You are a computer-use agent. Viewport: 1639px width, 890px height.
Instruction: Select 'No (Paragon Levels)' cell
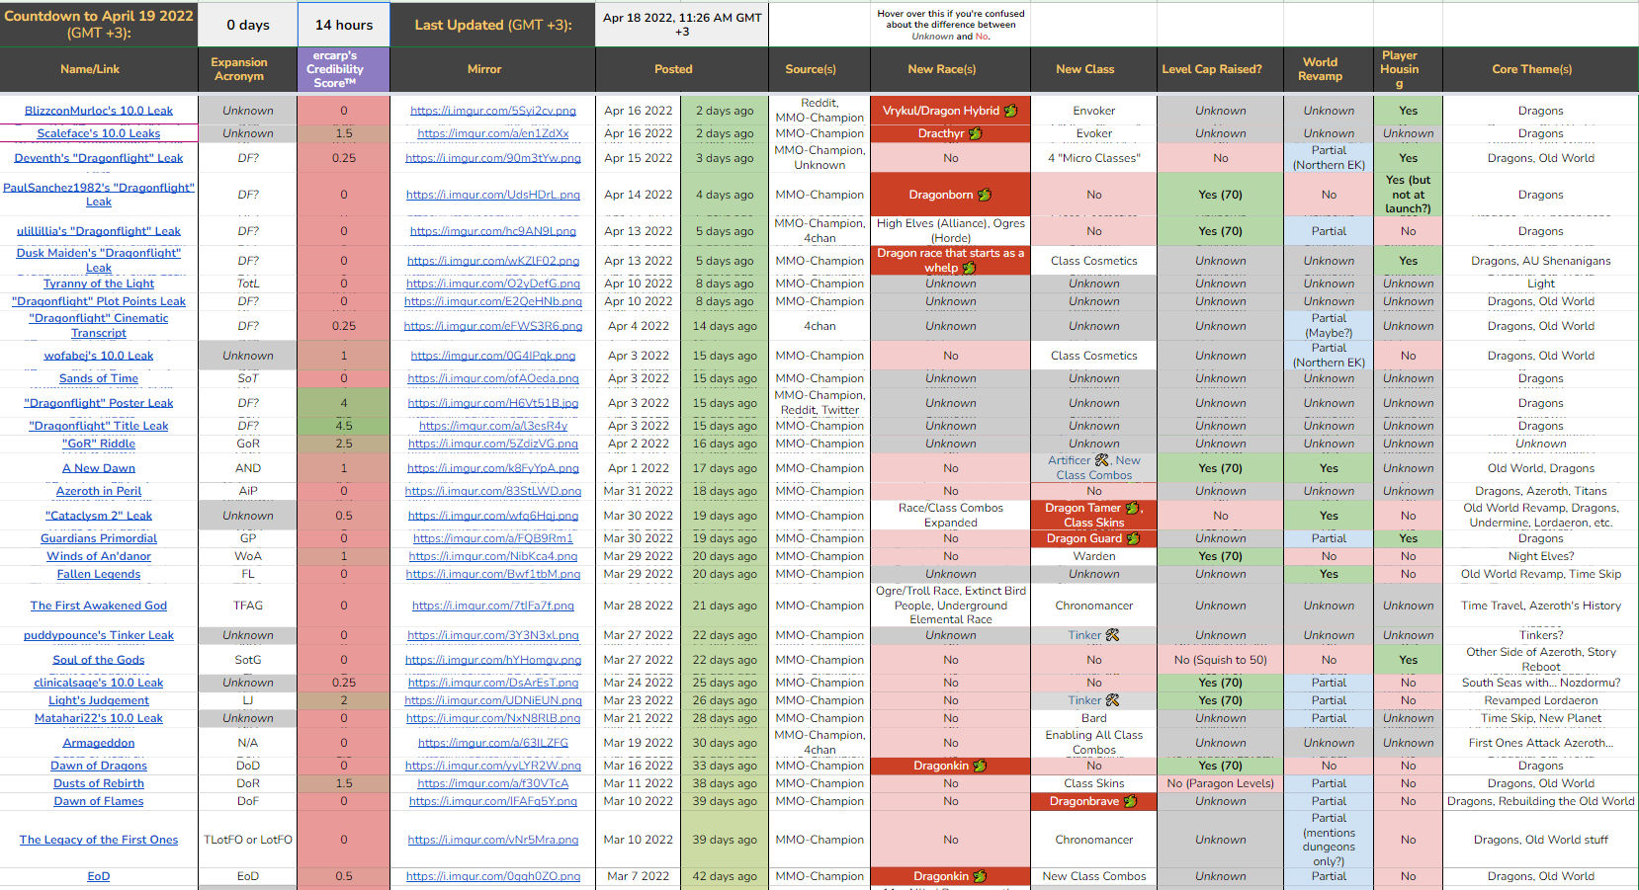(x=1221, y=783)
